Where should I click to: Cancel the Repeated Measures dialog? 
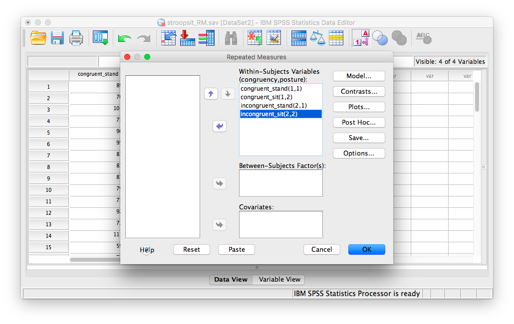(321, 249)
